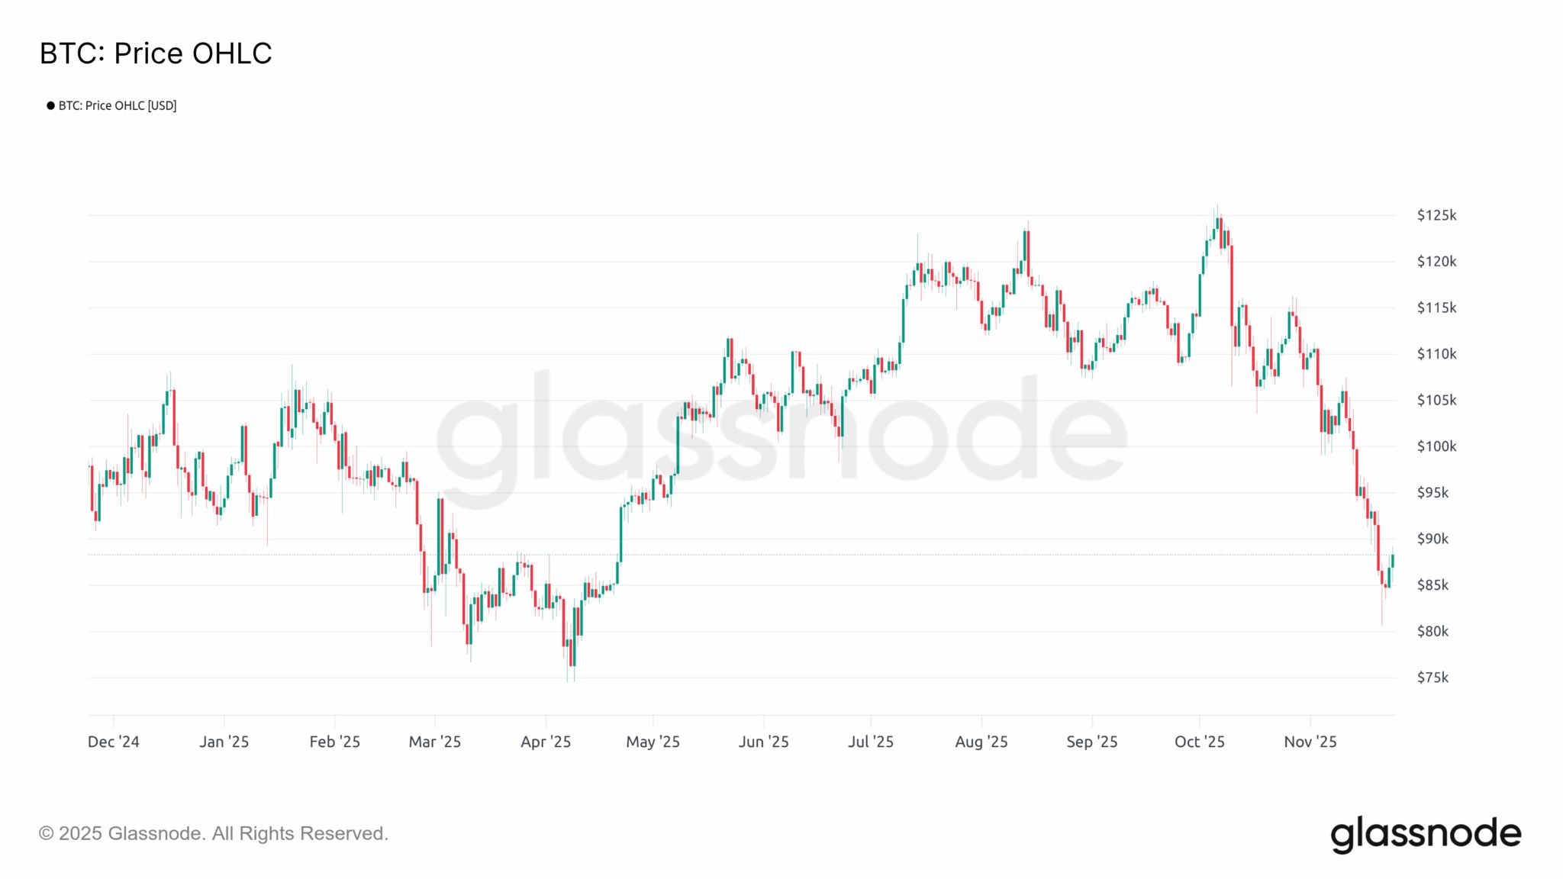Screen dimensions: 1563x879
Task: Click the $75k price axis label
Action: click(x=1432, y=678)
